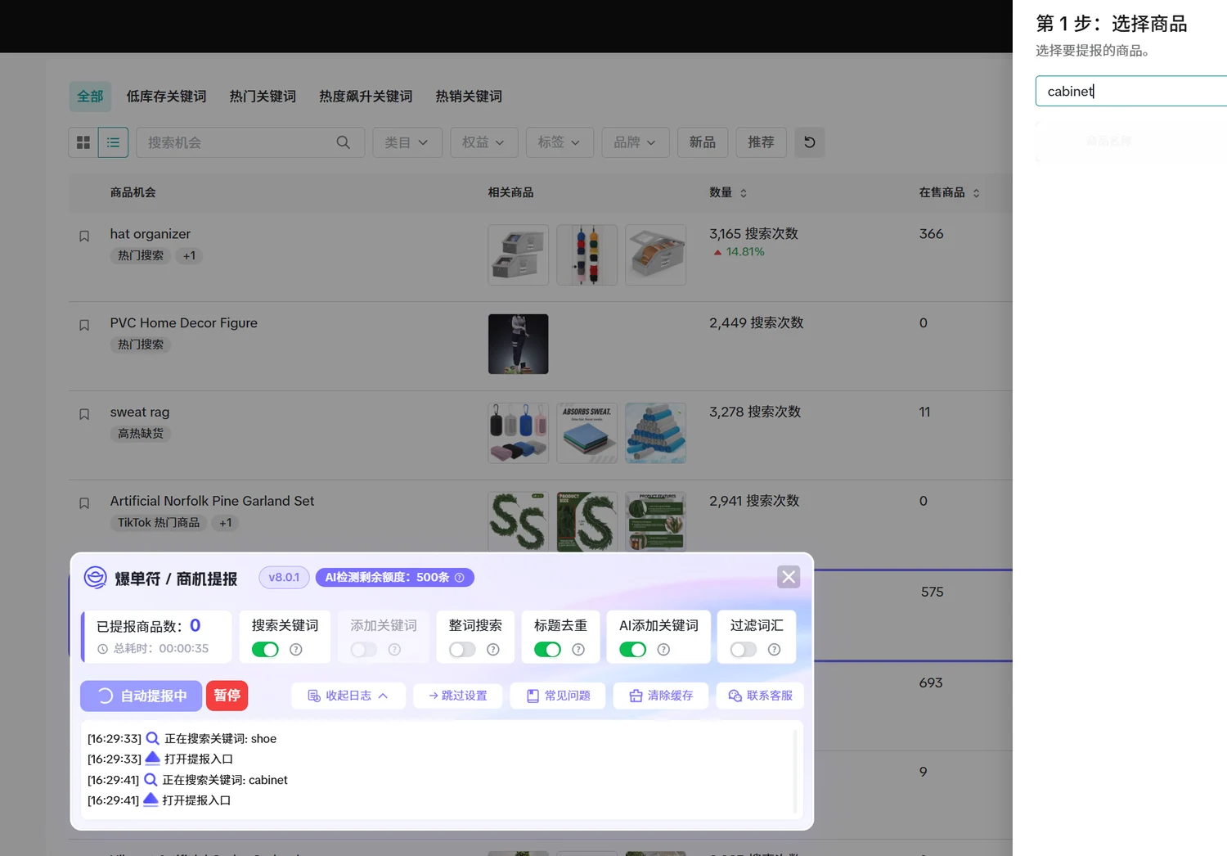Select the 全部 tab
Viewport: 1227px width, 856px height.
90,97
